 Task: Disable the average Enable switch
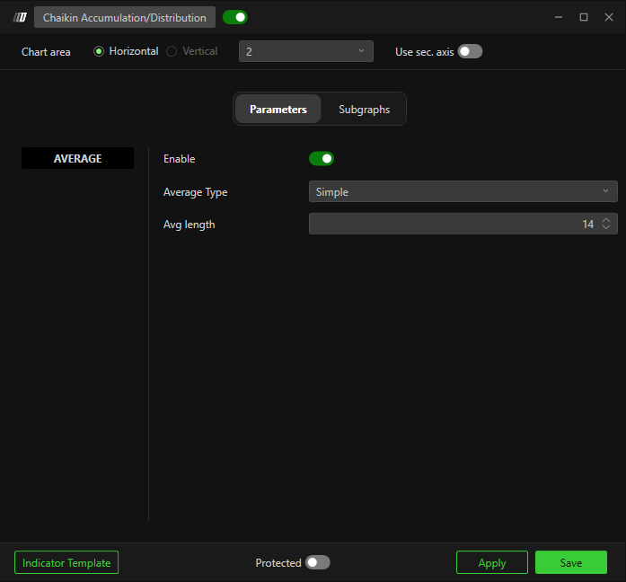point(321,158)
